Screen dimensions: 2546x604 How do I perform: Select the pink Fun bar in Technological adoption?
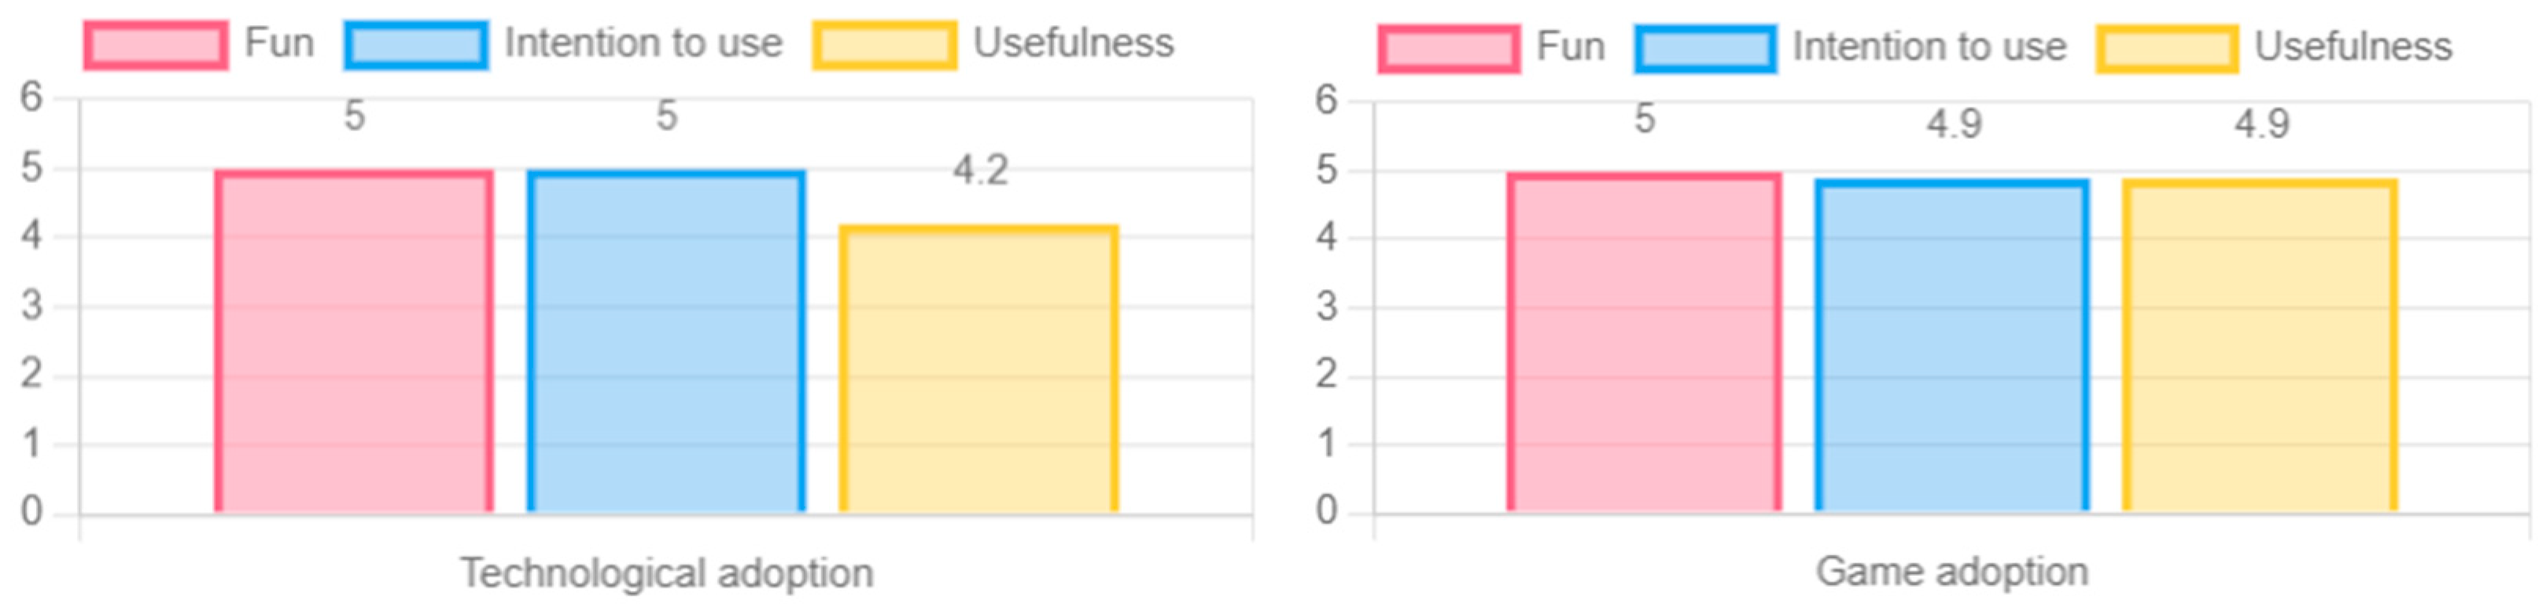coord(354,342)
